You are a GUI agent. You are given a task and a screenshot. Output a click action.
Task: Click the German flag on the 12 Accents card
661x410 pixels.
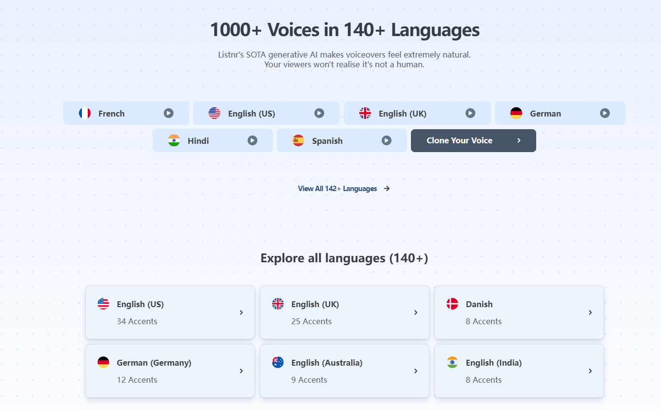click(x=103, y=362)
